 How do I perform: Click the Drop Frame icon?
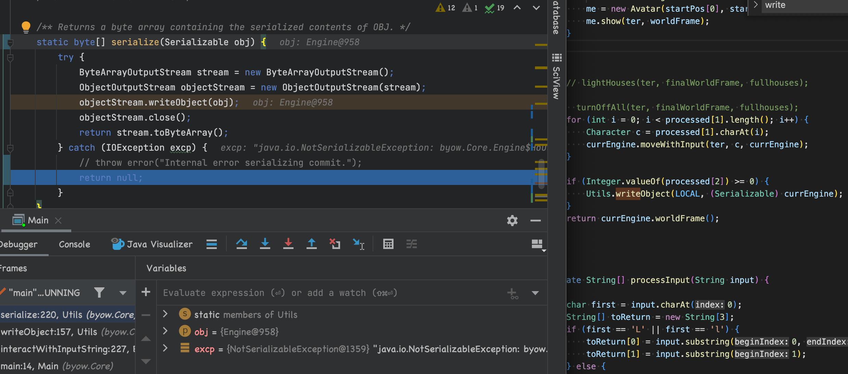335,244
